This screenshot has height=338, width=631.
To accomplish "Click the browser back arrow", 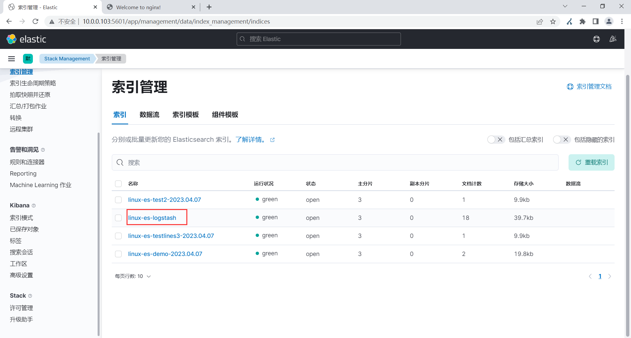I will [x=9, y=21].
